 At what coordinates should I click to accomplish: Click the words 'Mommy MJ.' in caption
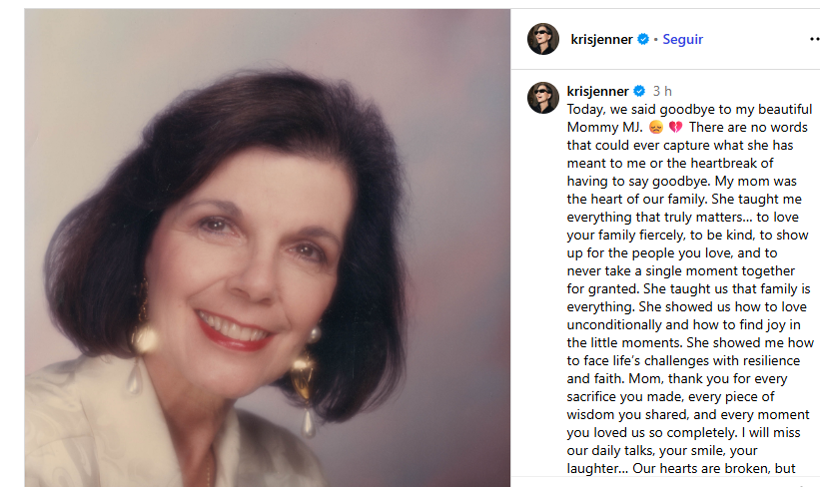click(604, 127)
